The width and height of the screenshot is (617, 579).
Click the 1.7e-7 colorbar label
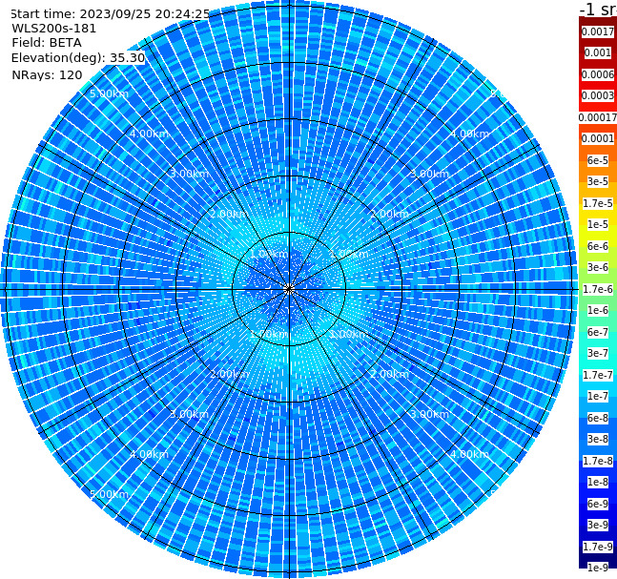click(598, 375)
